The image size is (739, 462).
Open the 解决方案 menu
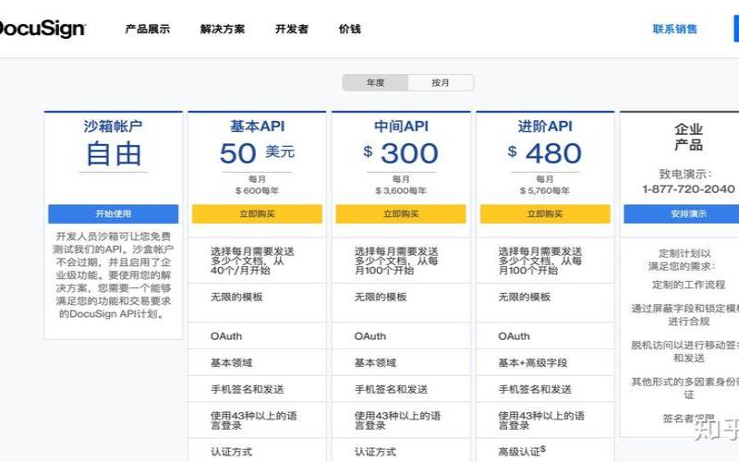223,30
